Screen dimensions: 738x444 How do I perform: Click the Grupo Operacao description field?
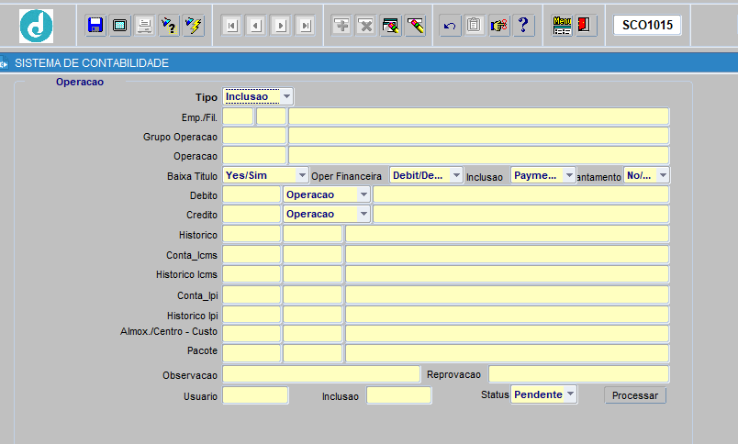[478, 136]
